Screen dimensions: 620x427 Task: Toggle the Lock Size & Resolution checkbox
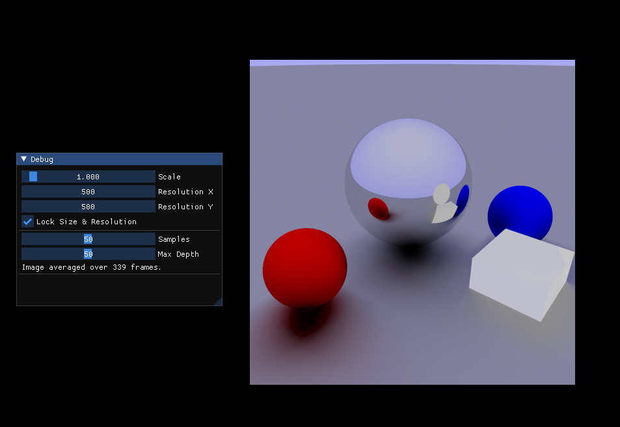click(27, 222)
